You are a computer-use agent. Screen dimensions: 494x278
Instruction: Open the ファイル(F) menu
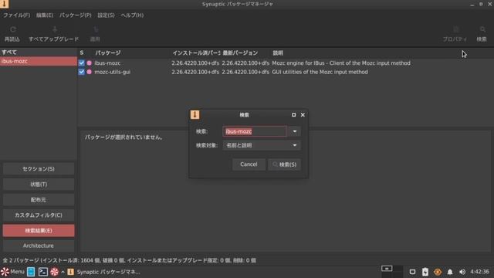coord(17,15)
